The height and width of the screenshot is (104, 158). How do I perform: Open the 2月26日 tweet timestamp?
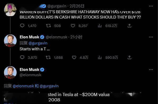pyautogui.click(x=77, y=6)
